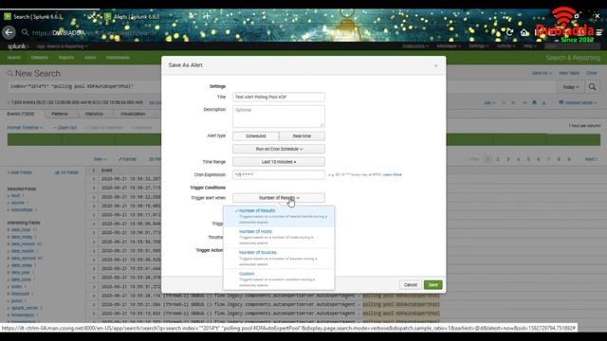The height and width of the screenshot is (341, 607).
Task: Switch to Search | Splunk 6.6.3 browser tab
Action: [x=38, y=17]
